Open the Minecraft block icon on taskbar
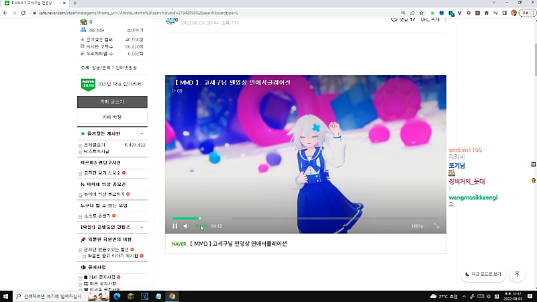Image resolution: width=537 pixels, height=302 pixels. (x=131, y=297)
